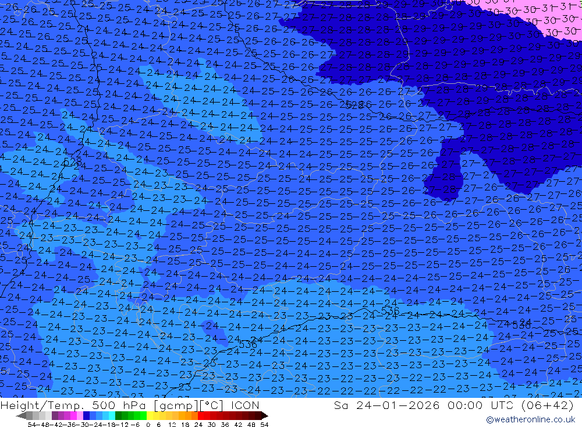Click the left gray arrow of the color scale
This screenshot has height=427, width=582.
pos(21,415)
